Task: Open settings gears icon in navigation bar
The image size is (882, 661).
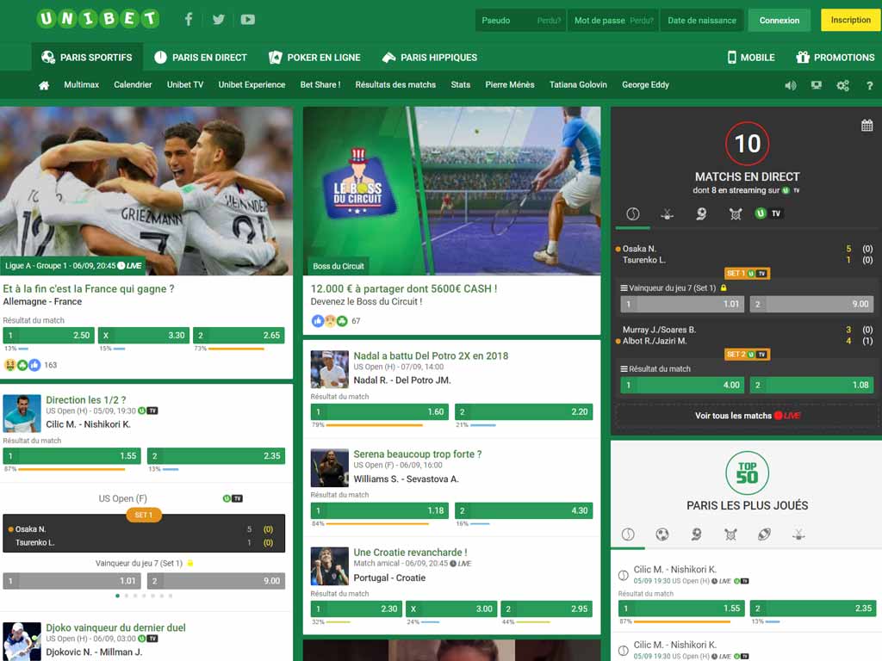Action: pos(842,85)
